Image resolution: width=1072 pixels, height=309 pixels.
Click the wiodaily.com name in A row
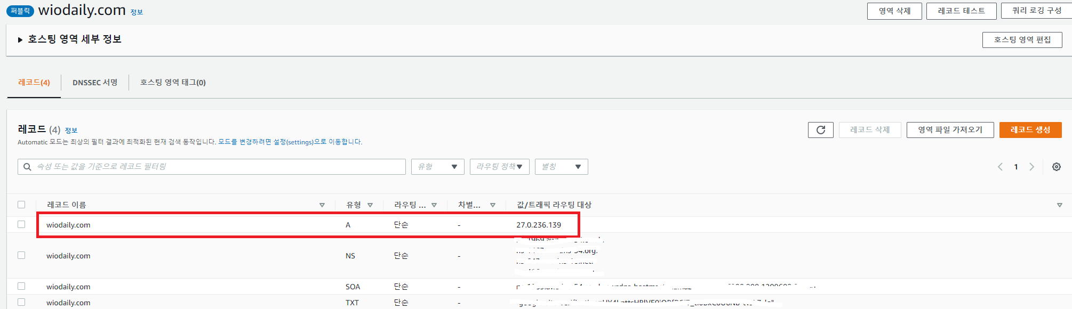[68, 225]
